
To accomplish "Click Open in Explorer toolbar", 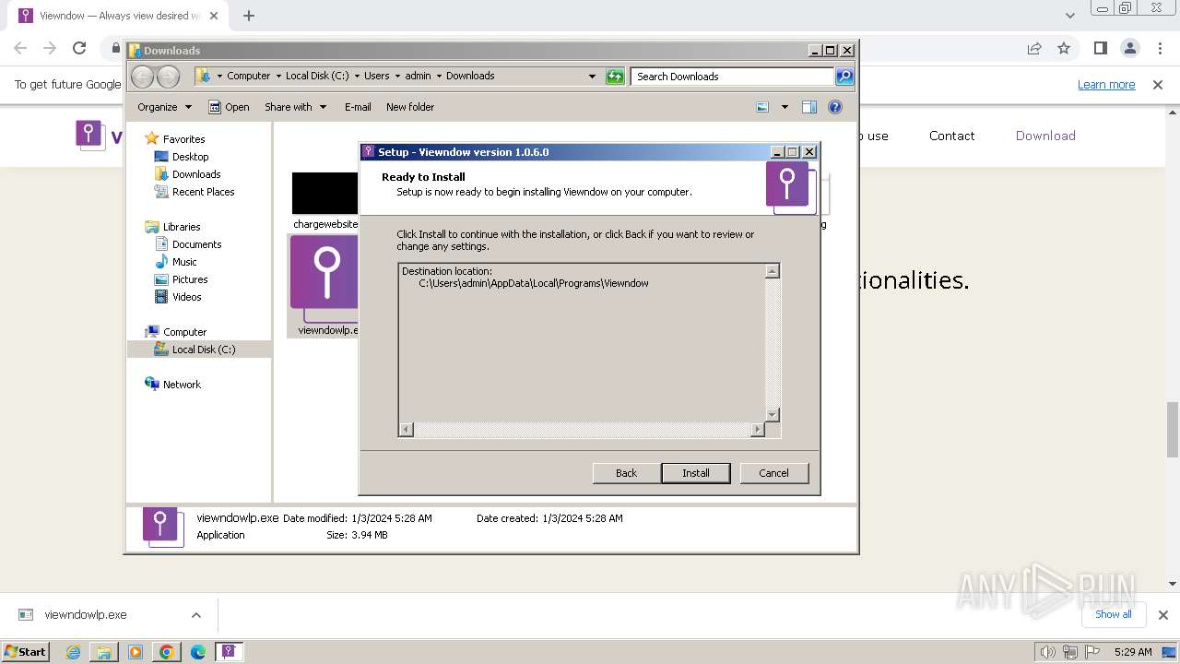I will coord(229,107).
